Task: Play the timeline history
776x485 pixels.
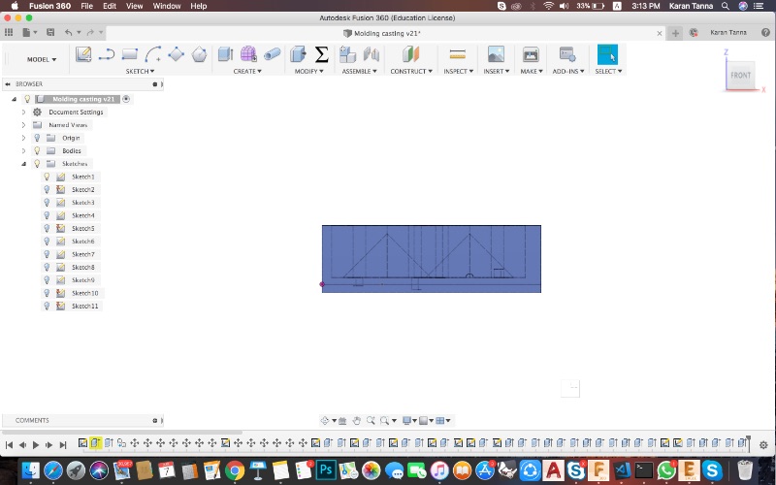Action: (x=36, y=445)
